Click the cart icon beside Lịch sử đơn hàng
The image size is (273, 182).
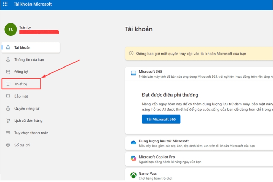pyautogui.click(x=8, y=120)
